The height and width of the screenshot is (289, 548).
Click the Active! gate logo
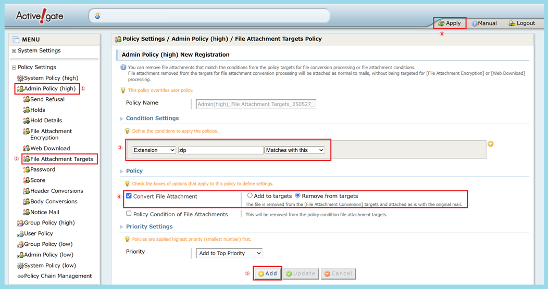[x=40, y=16]
